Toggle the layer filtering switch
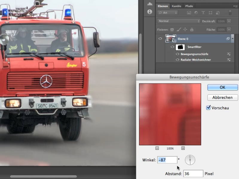This screenshot has width=239, height=179. click(x=230, y=13)
